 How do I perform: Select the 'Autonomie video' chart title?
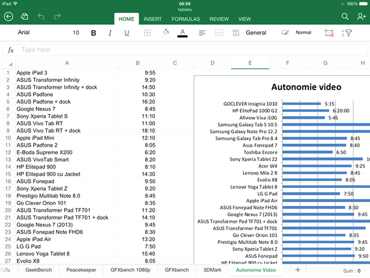306,87
